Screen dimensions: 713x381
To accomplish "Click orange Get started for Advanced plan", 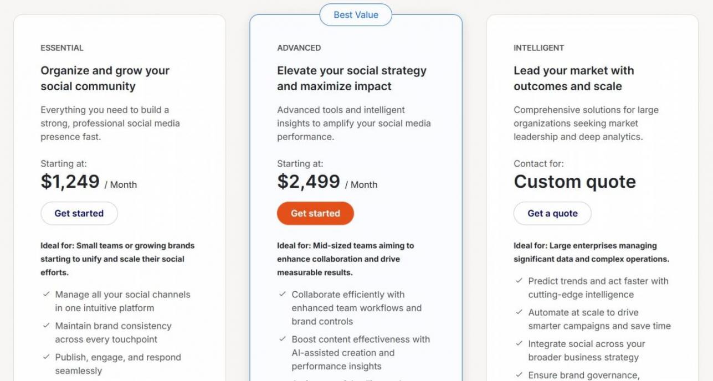I will click(315, 213).
